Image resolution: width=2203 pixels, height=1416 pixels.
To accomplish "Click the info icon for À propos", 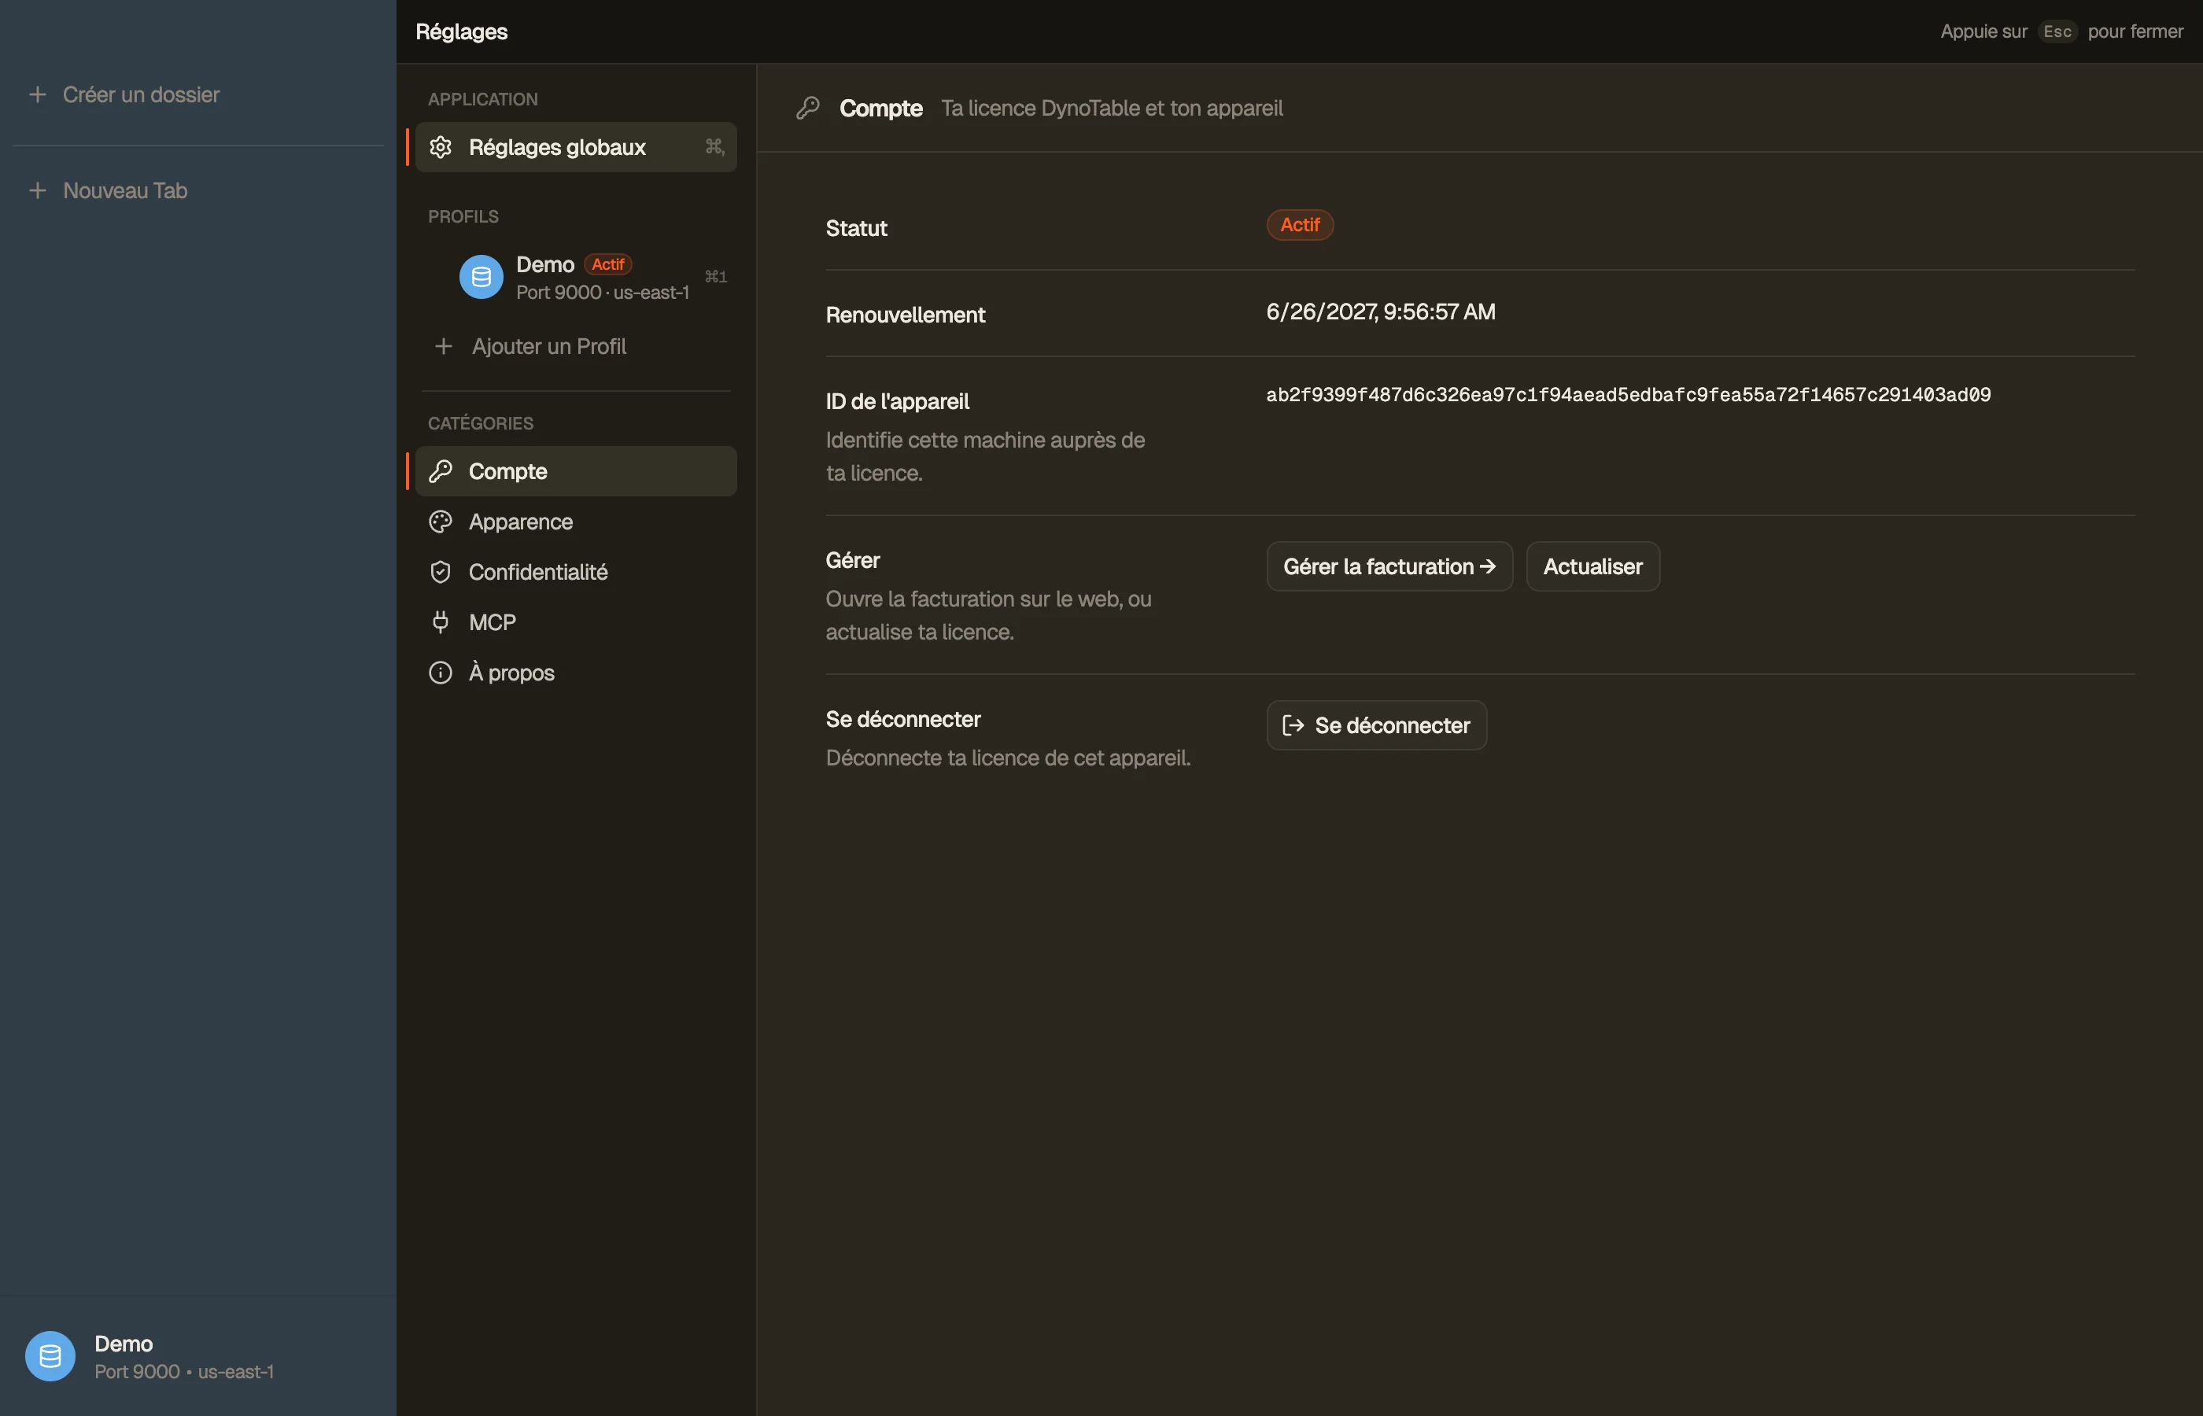I will pyautogui.click(x=441, y=673).
